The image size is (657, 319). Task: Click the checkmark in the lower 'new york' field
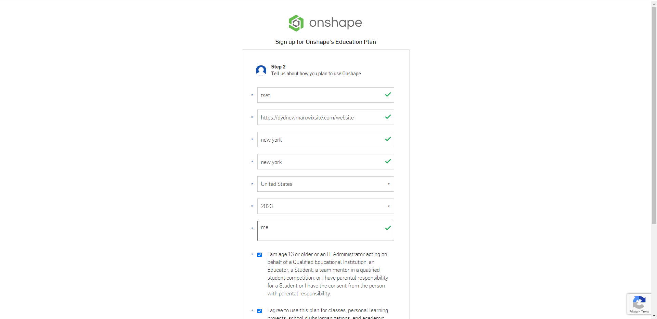pyautogui.click(x=388, y=162)
